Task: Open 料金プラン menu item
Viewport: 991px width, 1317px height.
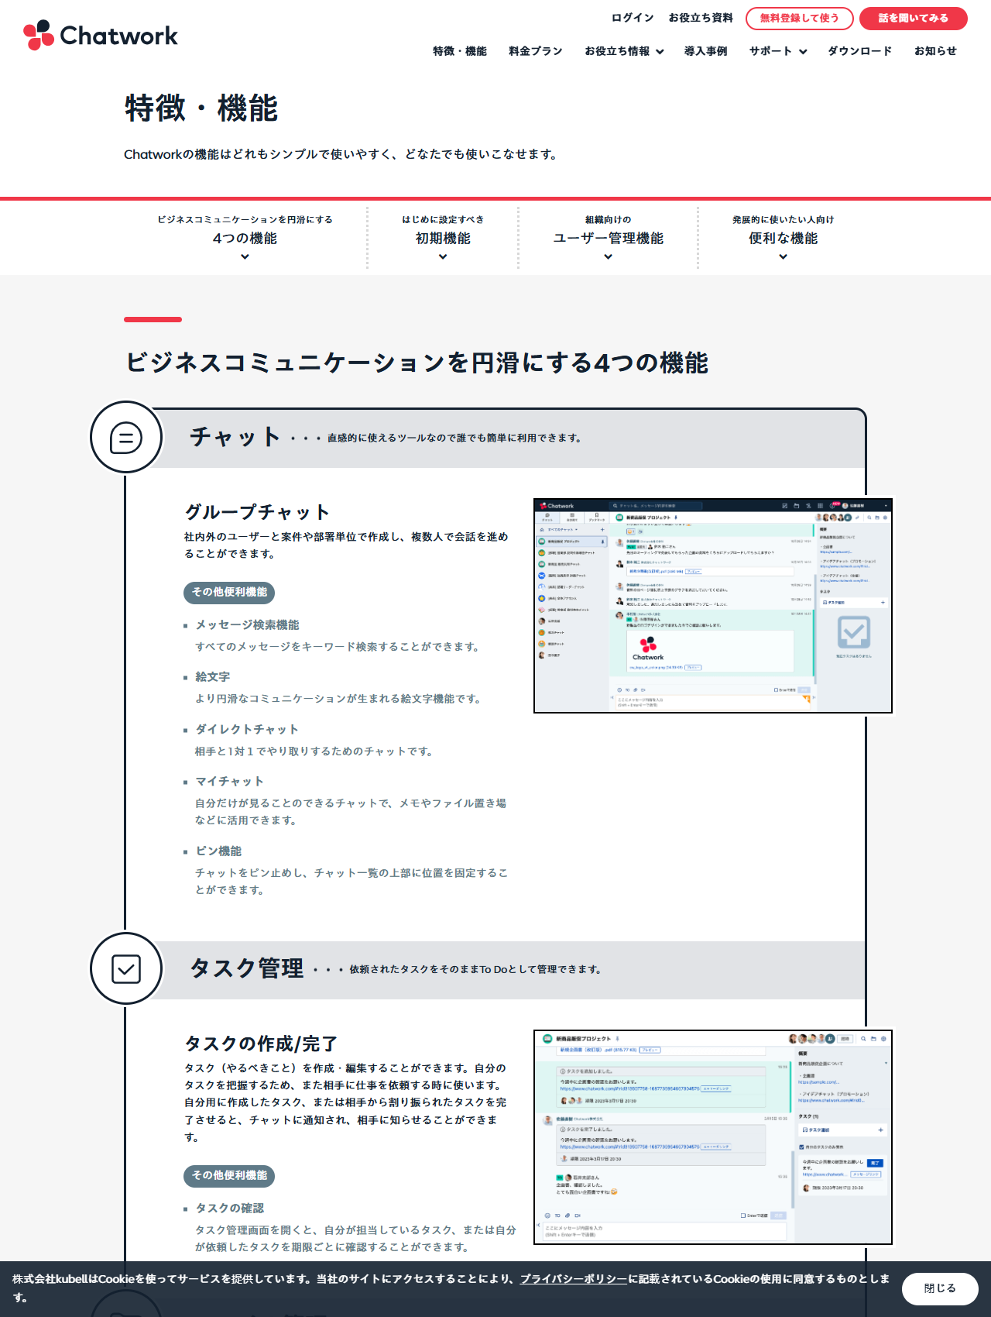Action: 536,51
